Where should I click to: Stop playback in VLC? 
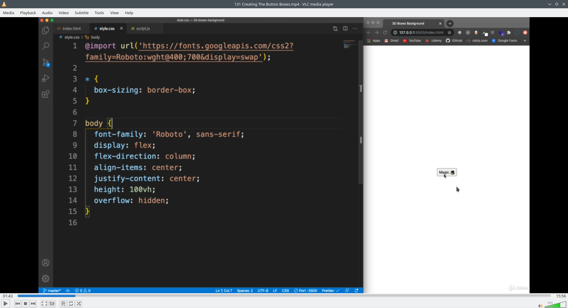point(25,304)
